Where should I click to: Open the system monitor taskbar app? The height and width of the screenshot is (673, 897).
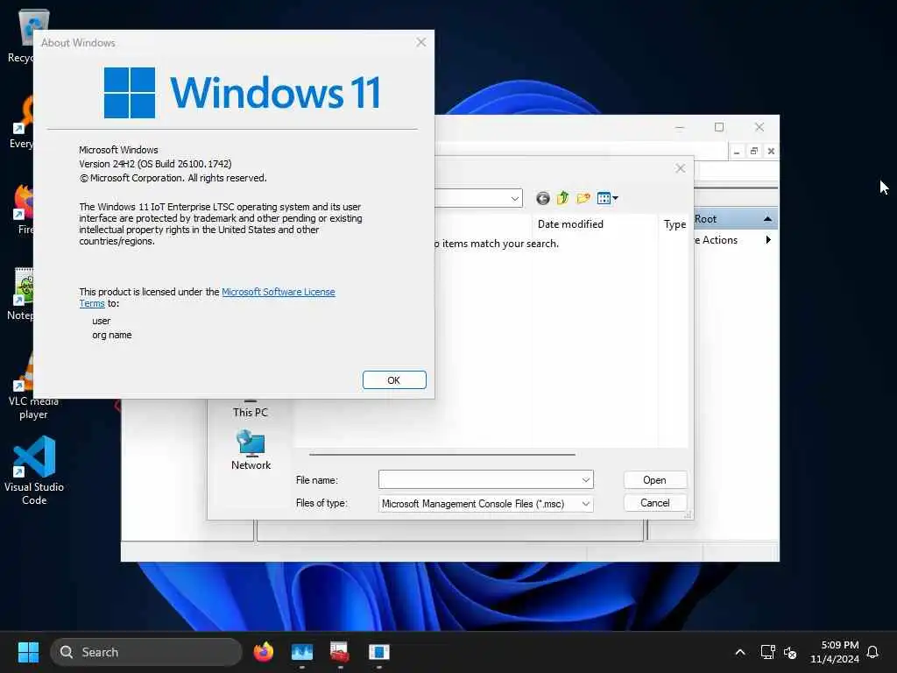pyautogui.click(x=302, y=652)
